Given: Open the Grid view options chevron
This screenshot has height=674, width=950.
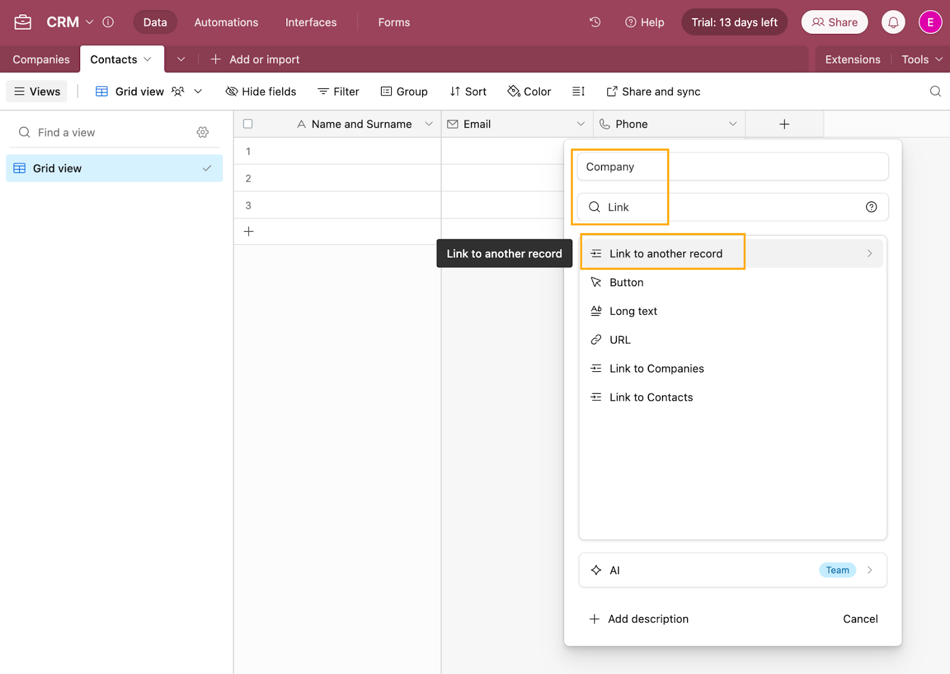Looking at the screenshot, I should tap(198, 91).
